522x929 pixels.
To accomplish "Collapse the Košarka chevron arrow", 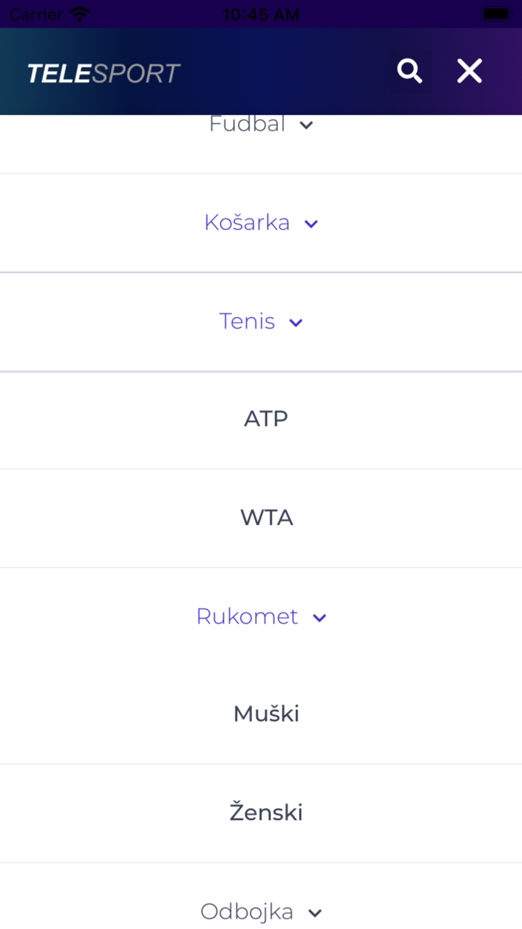I will (312, 224).
